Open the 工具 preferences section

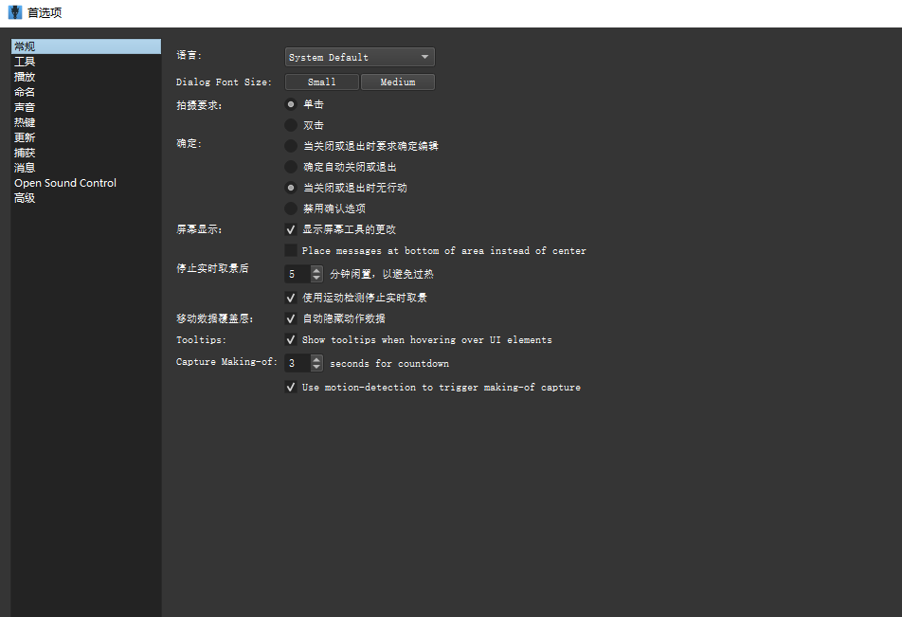click(25, 62)
